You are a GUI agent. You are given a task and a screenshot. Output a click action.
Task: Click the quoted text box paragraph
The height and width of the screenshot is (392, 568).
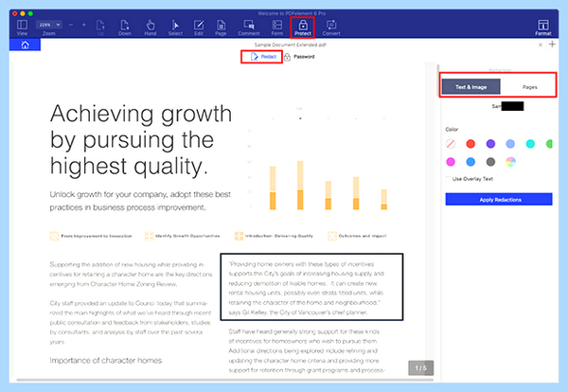(x=311, y=287)
